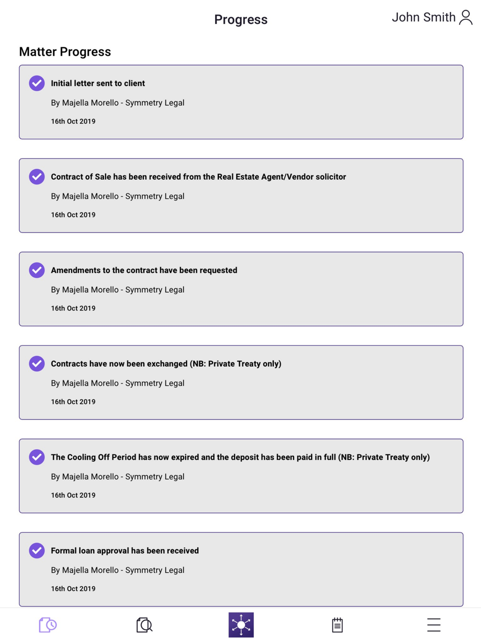
Task: Click checkmark for Cooling Off Period expired
Action: 37,457
